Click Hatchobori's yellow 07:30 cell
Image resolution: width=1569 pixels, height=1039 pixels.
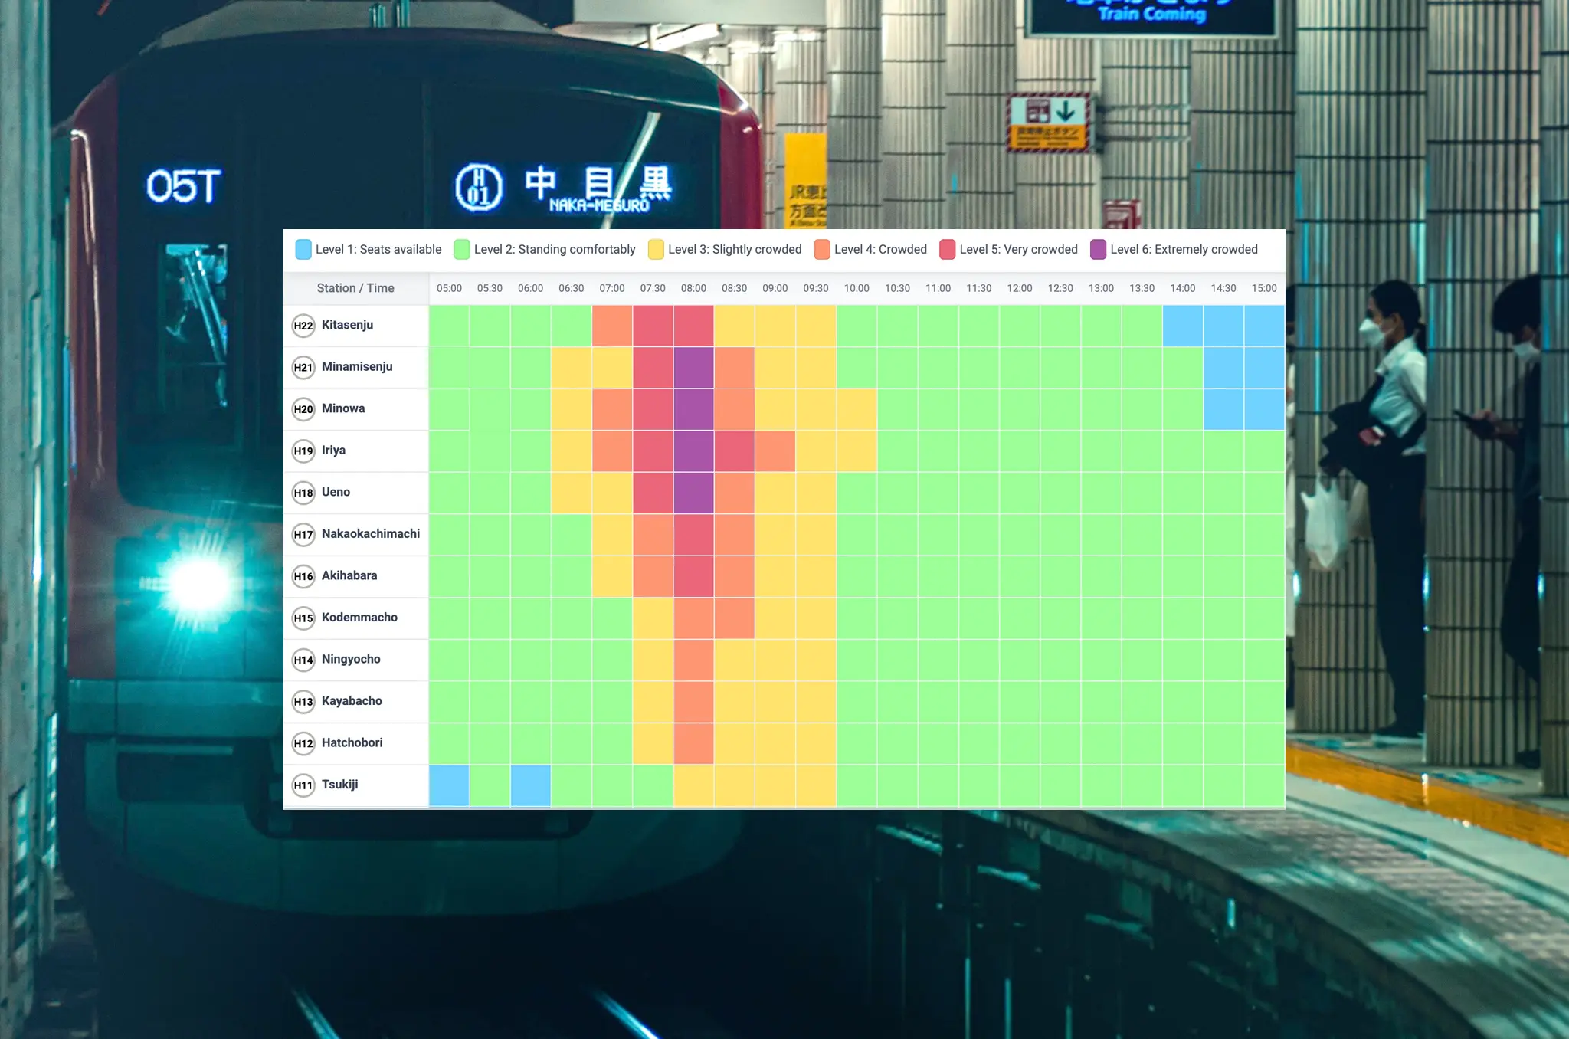(653, 743)
